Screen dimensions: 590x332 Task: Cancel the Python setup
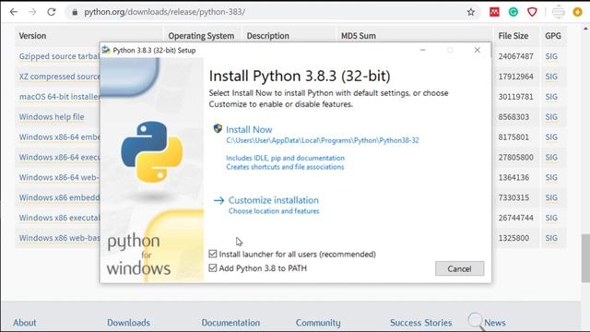point(459,268)
